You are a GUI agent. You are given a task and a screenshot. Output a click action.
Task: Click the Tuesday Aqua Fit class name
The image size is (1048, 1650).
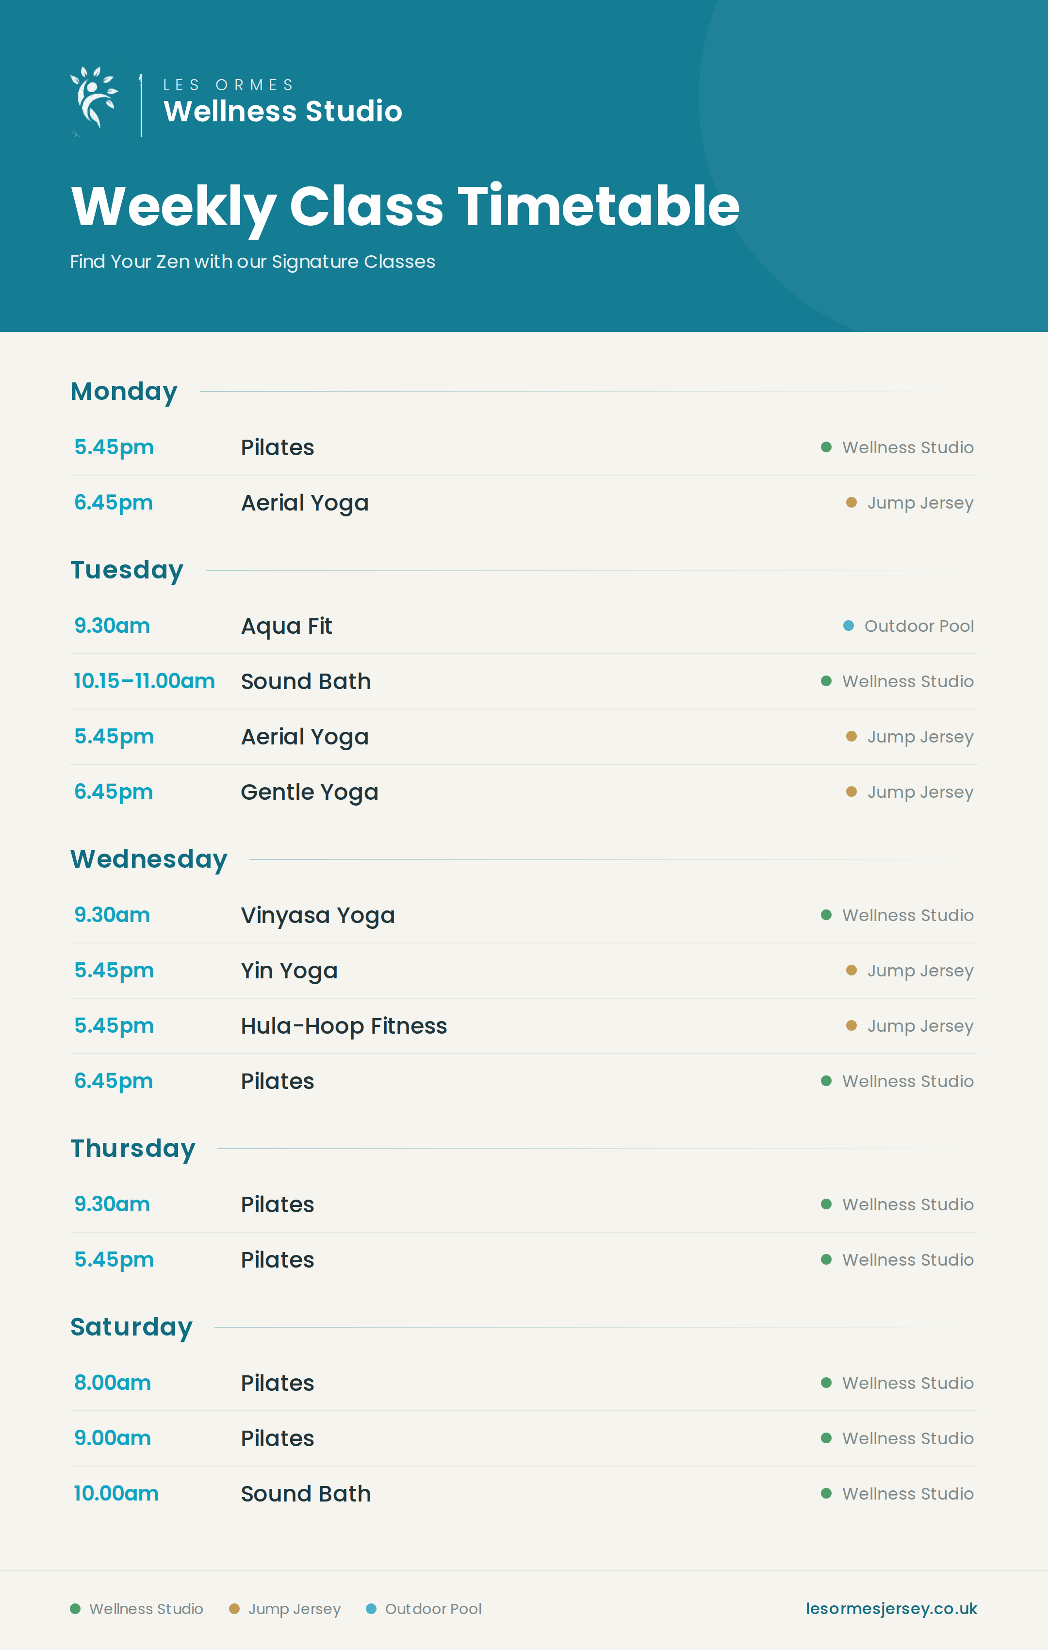[x=286, y=627]
